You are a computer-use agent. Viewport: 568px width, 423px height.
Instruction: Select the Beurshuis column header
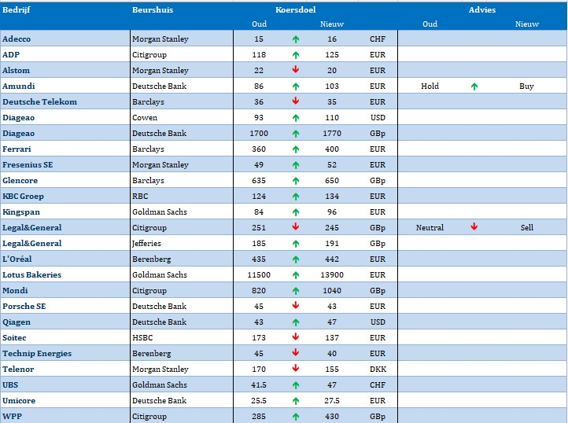153,9
